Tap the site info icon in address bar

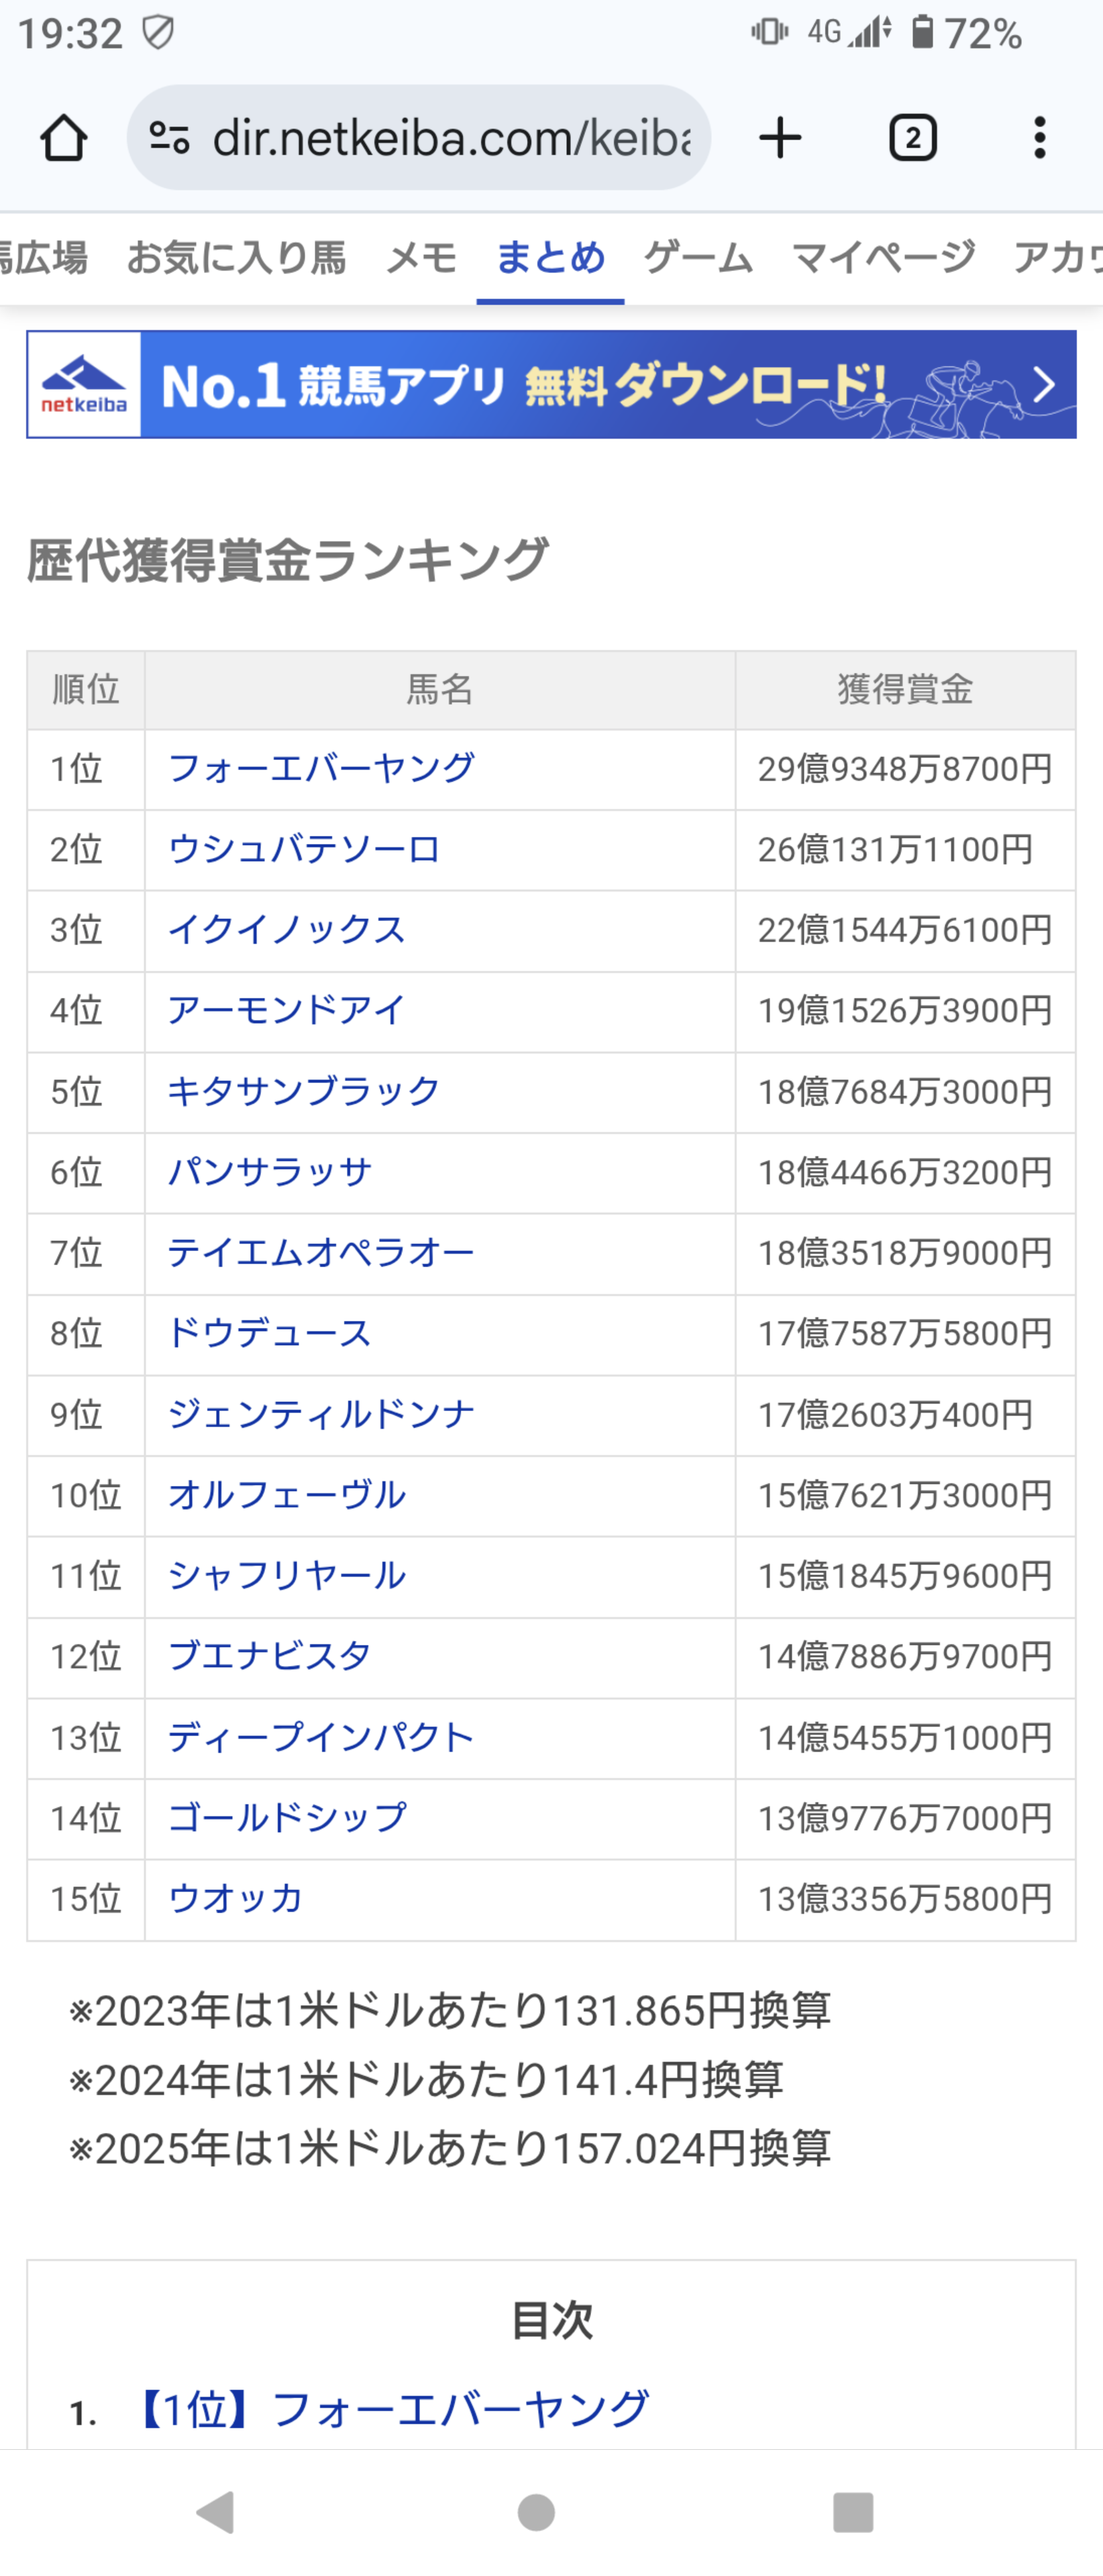(x=169, y=138)
